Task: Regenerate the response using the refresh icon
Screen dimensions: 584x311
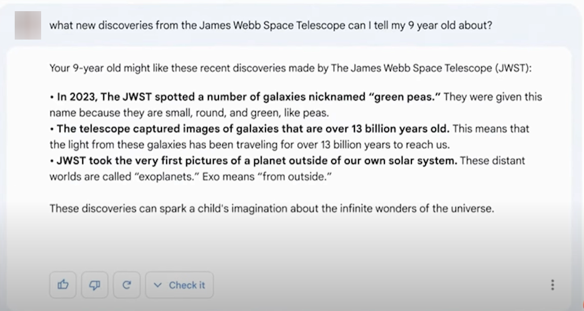Action: tap(126, 285)
